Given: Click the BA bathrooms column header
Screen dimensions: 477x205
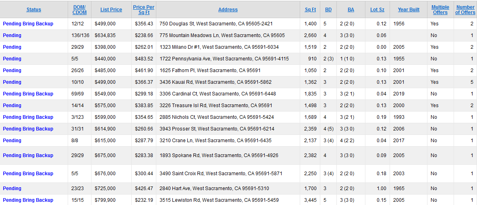Looking at the screenshot, I should point(351,10).
